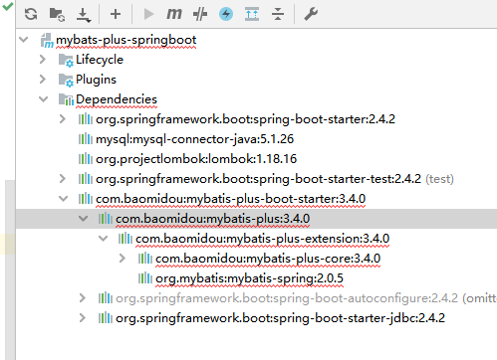Expand spring-boot-starter-jdbc:2.4.2 node
This screenshot has width=497, height=360.
83,318
